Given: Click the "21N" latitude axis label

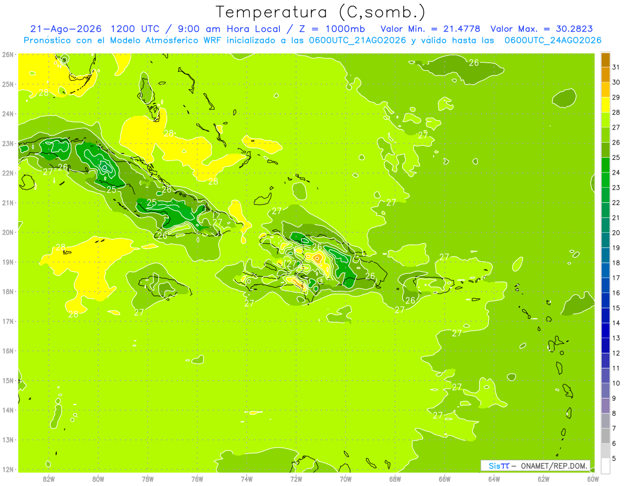Looking at the screenshot, I should 8,203.
